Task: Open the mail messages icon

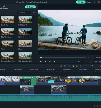Action: click(x=99, y=2)
